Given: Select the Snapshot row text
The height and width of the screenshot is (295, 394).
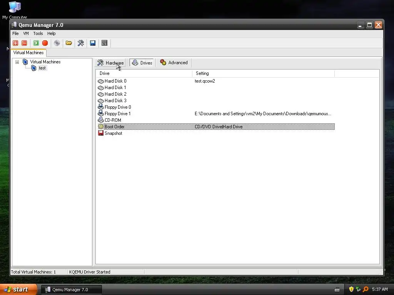Looking at the screenshot, I should [x=114, y=133].
